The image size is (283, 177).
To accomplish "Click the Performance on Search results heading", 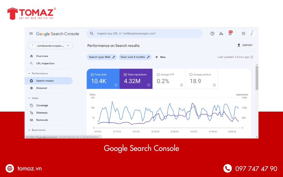I will [x=113, y=46].
